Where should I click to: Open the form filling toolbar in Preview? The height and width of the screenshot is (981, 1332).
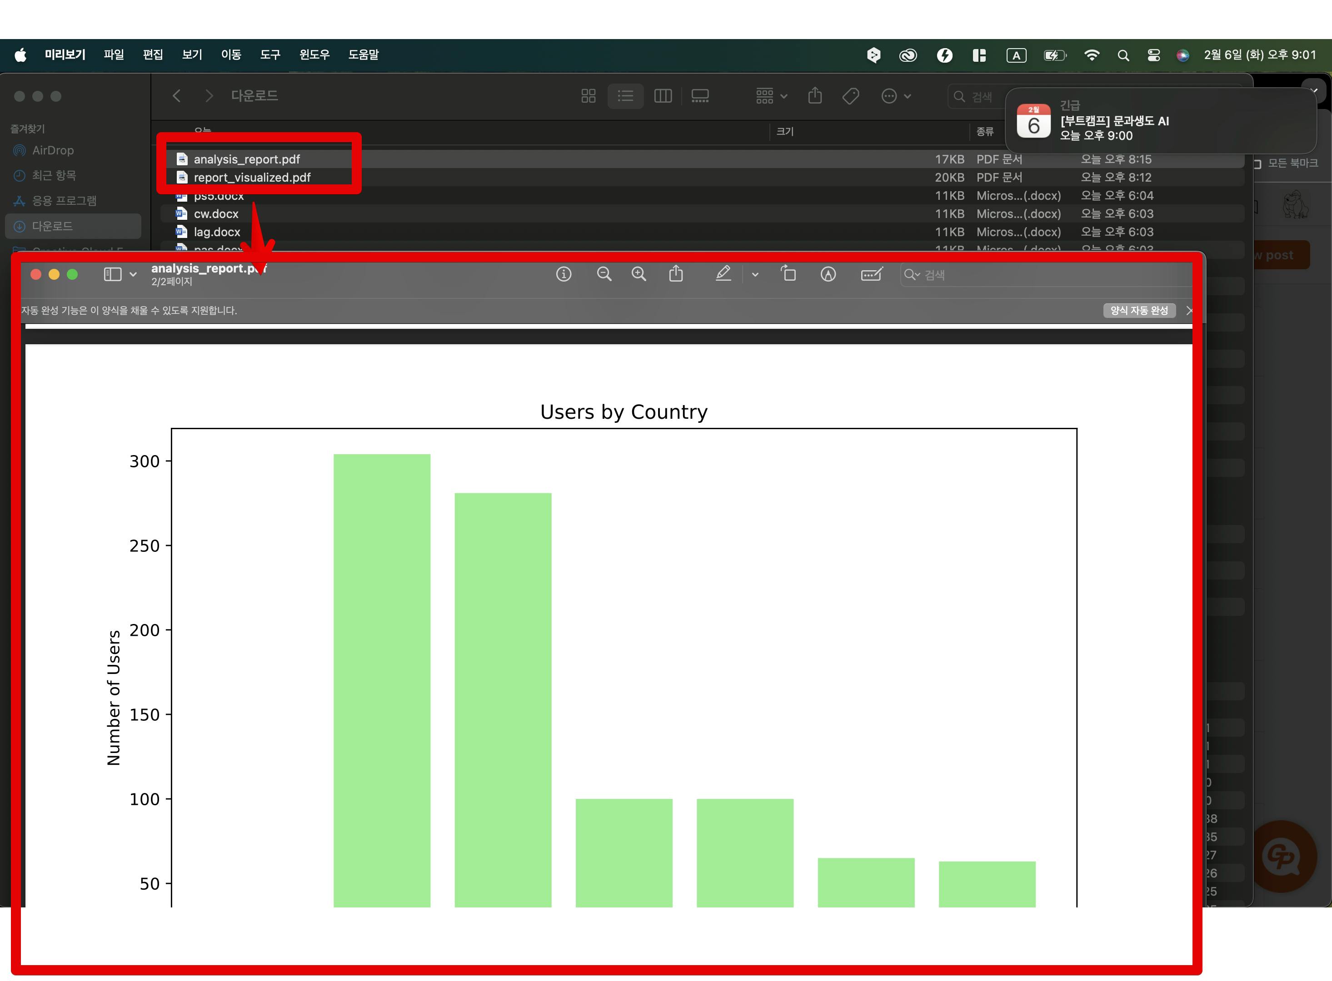pyautogui.click(x=872, y=274)
